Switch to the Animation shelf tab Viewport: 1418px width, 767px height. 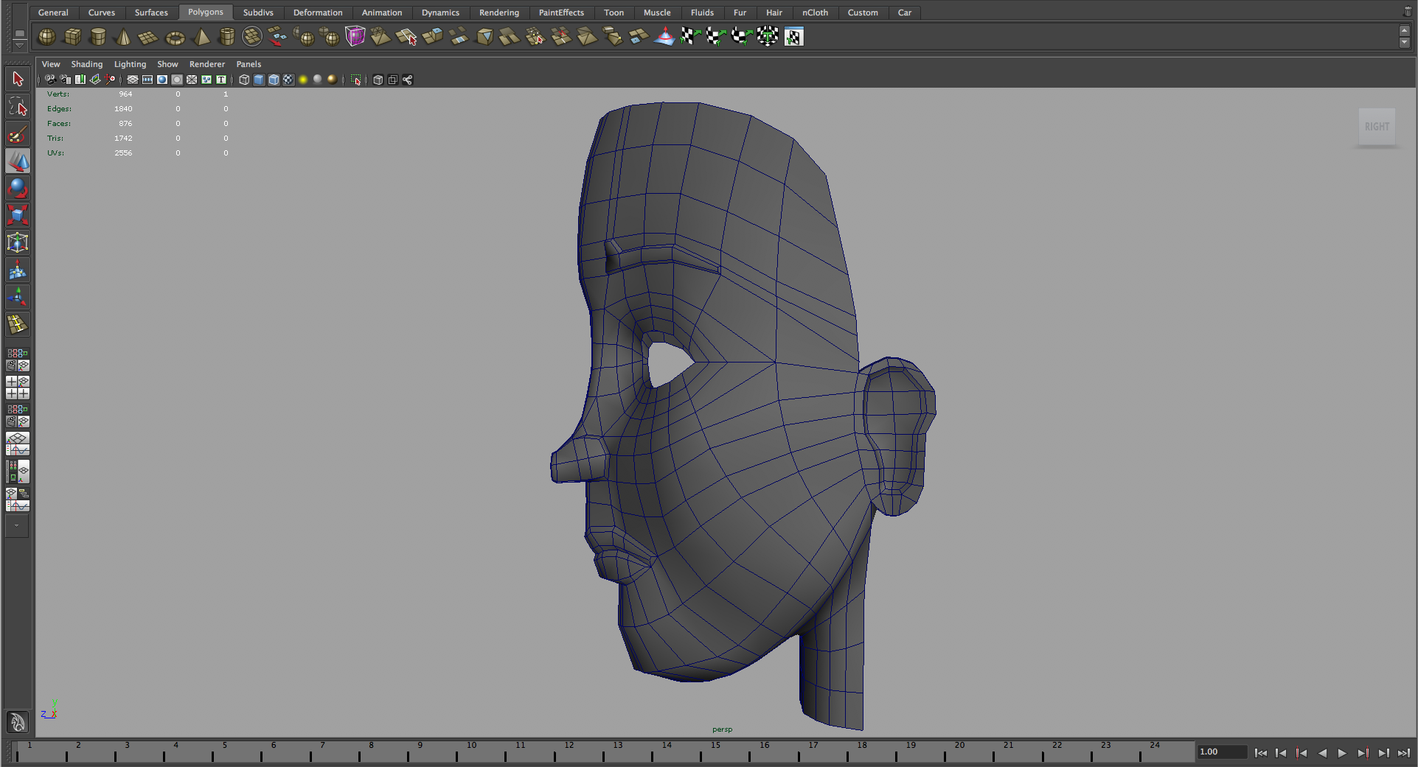pos(381,13)
